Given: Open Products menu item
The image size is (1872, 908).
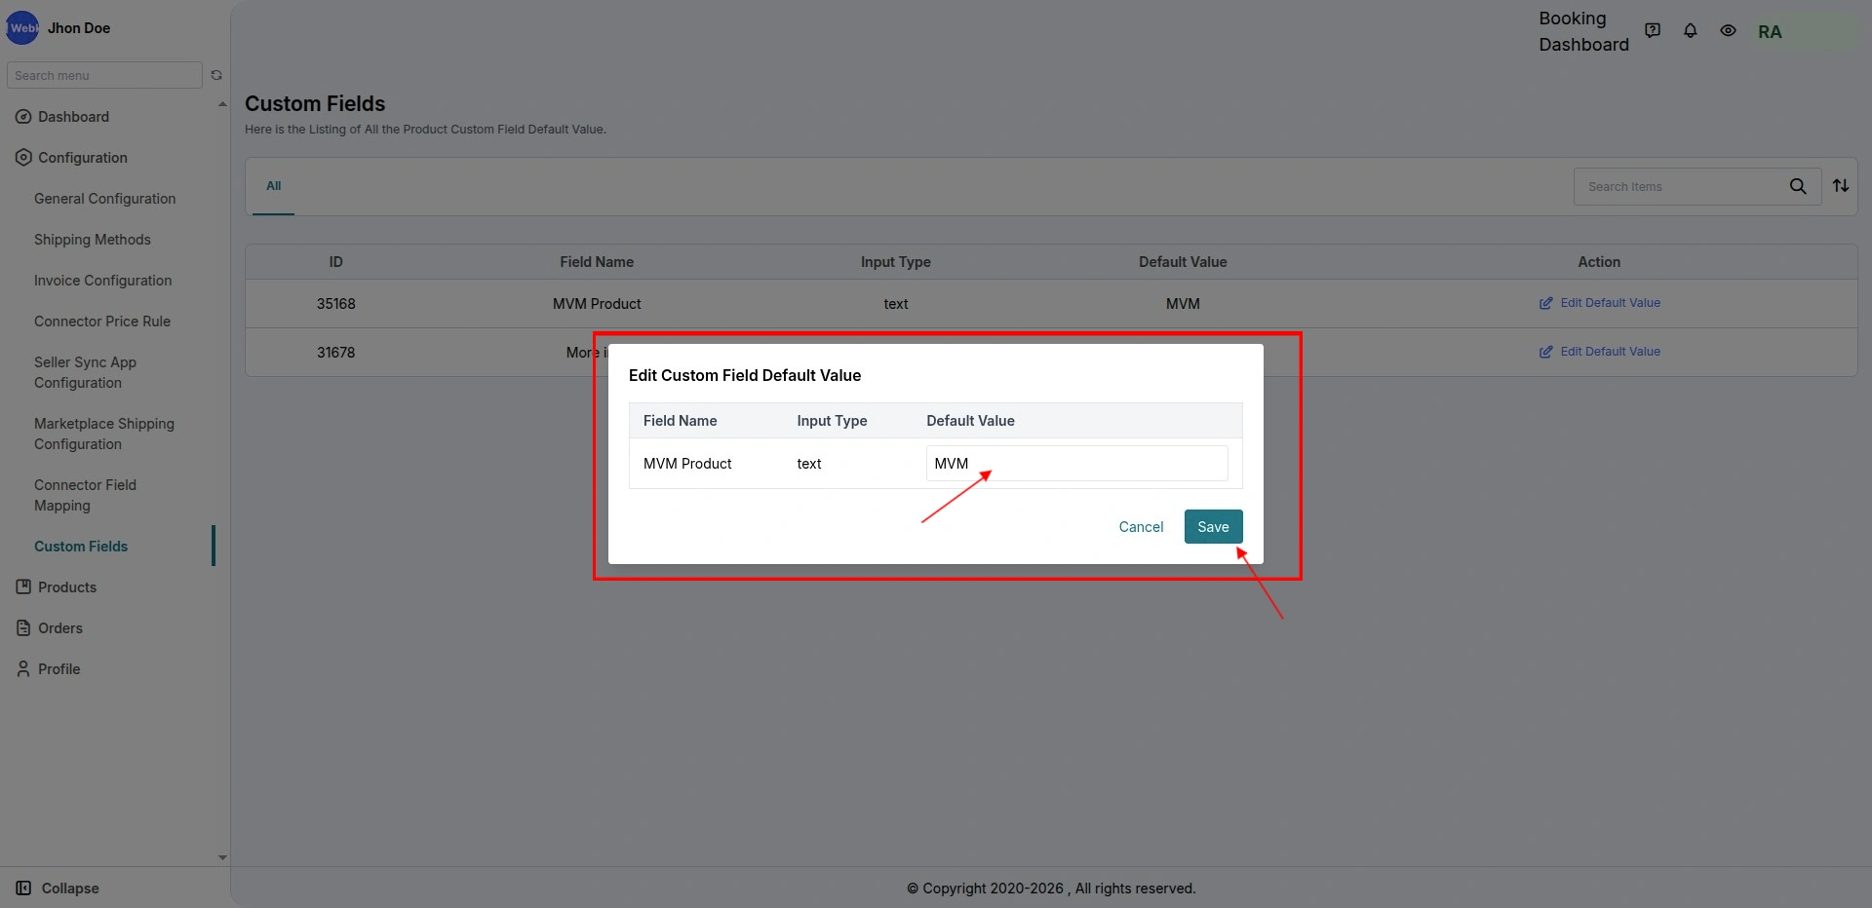Looking at the screenshot, I should pos(67,587).
